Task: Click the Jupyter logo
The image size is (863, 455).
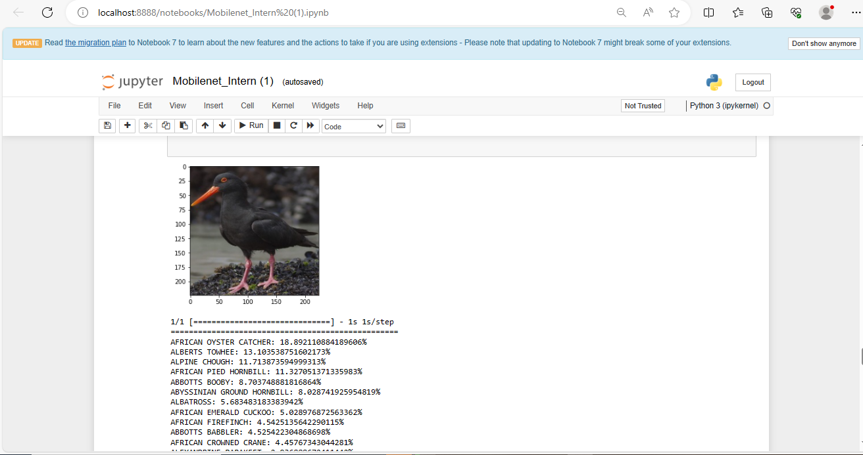Action: pyautogui.click(x=132, y=81)
